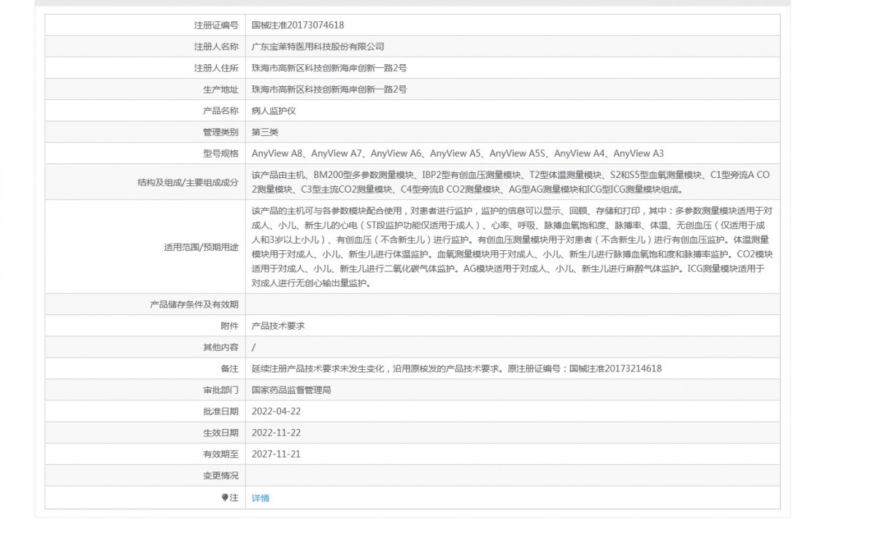Click the effective date 2022-11-22

[x=276, y=433]
